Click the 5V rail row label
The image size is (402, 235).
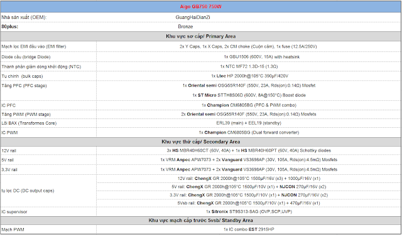8,160
